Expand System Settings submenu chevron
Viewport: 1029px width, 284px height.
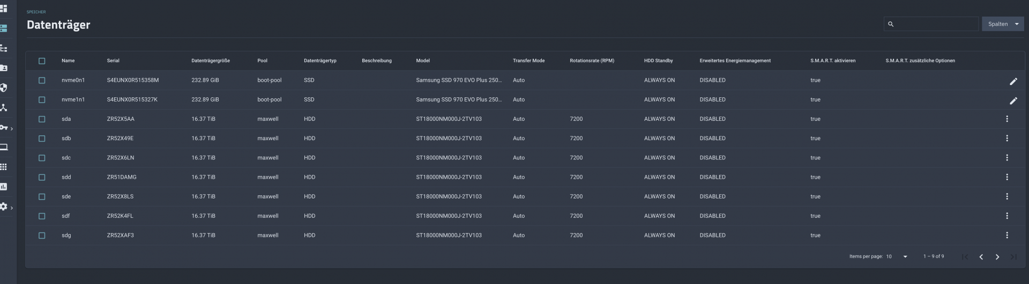pos(12,208)
